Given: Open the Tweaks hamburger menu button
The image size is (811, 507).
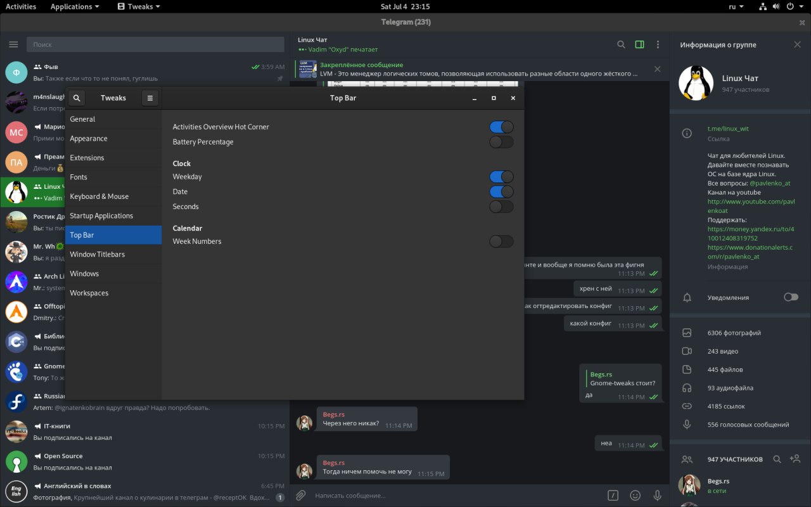Looking at the screenshot, I should 150,98.
